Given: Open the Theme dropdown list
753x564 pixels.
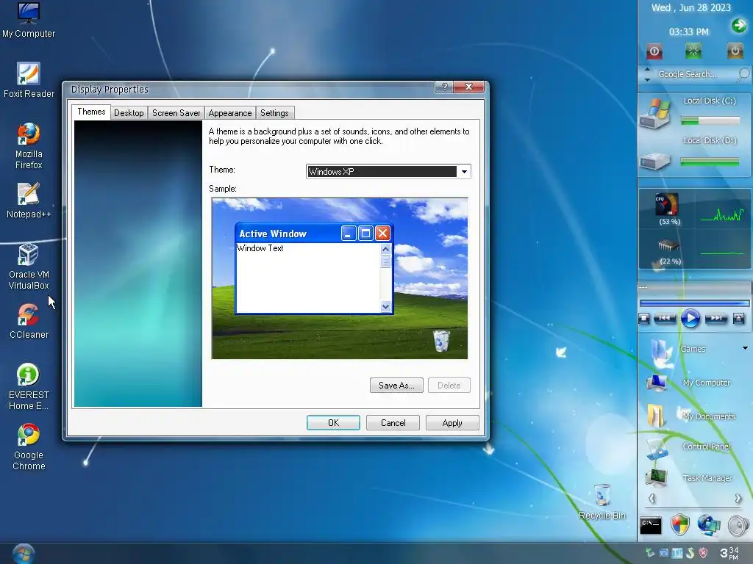Looking at the screenshot, I should [x=464, y=172].
